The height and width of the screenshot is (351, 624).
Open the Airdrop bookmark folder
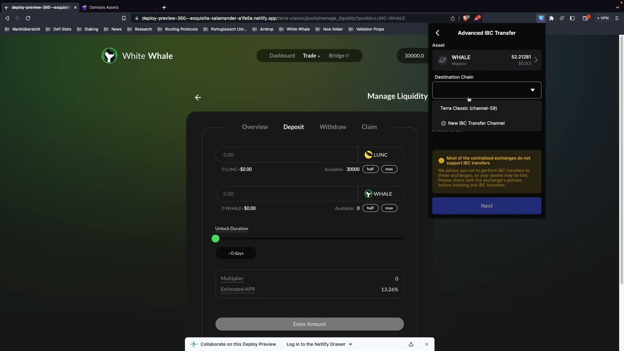(263, 29)
